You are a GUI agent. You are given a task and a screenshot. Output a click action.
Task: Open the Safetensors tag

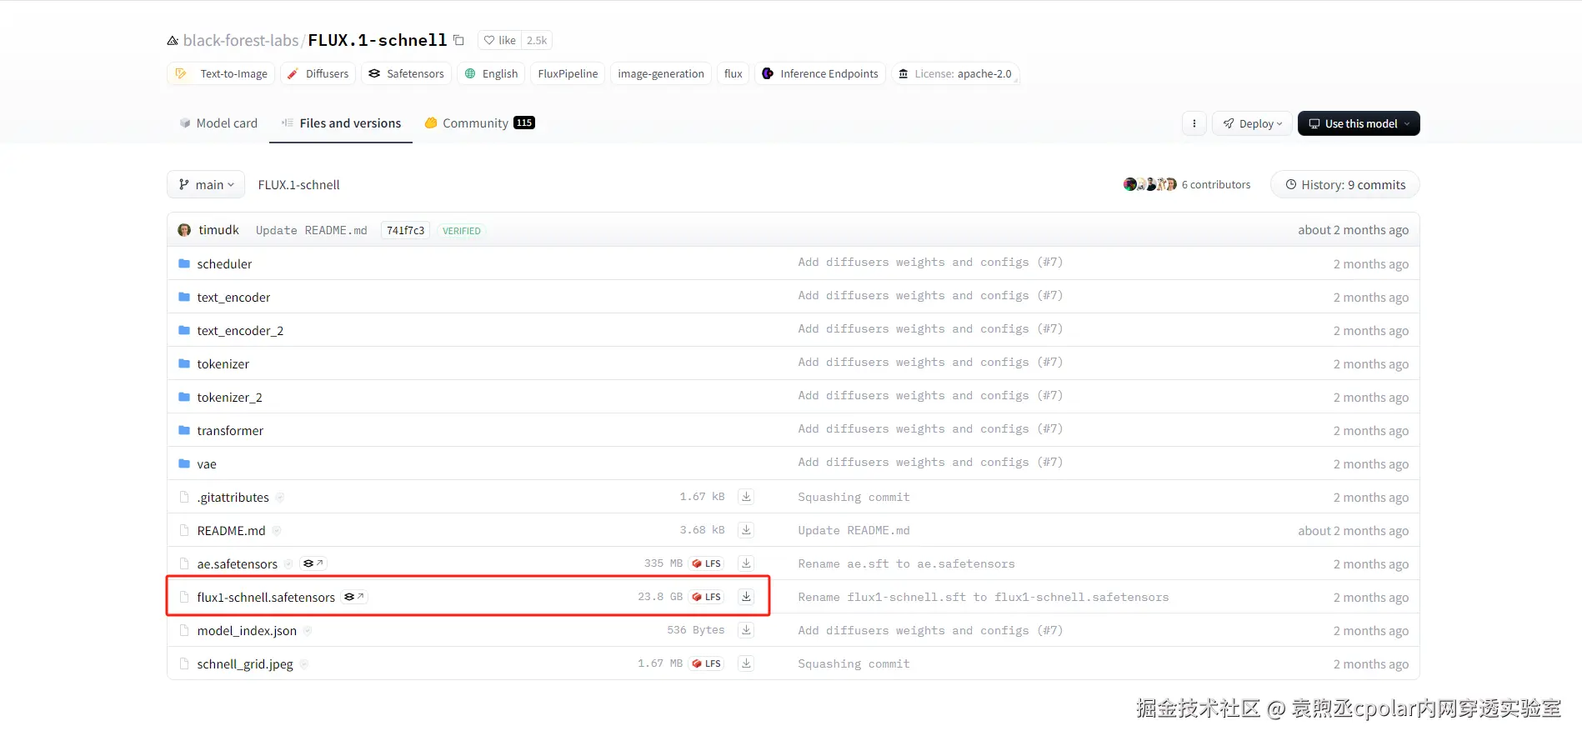(407, 73)
